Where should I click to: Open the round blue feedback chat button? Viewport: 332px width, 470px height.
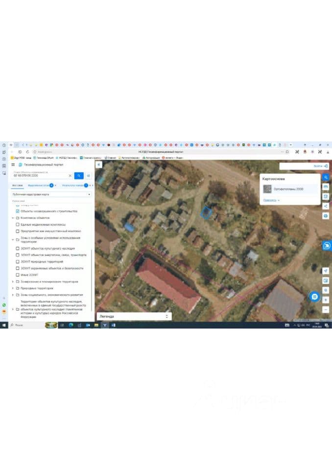314,297
